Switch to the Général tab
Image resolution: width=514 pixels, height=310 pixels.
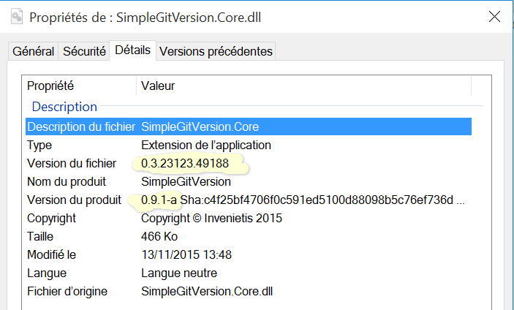point(33,51)
